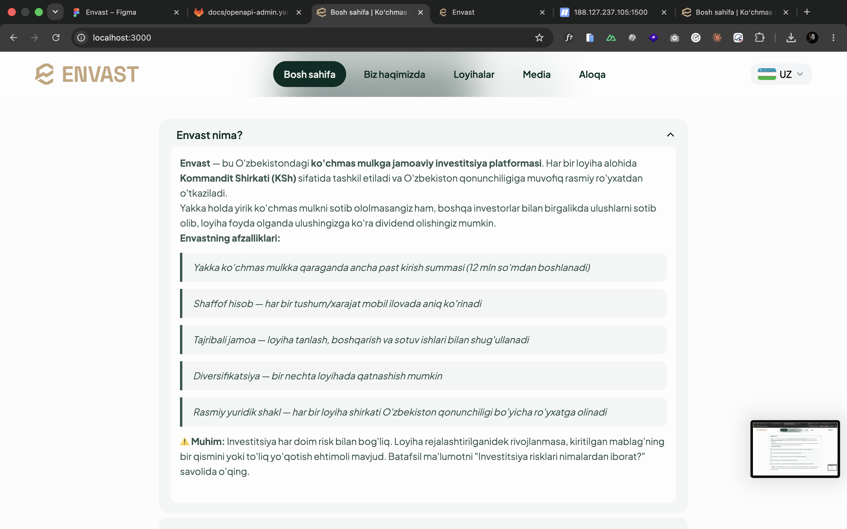Viewport: 847px width, 529px height.
Task: Open the rounded square pen extension icon
Action: pos(738,37)
